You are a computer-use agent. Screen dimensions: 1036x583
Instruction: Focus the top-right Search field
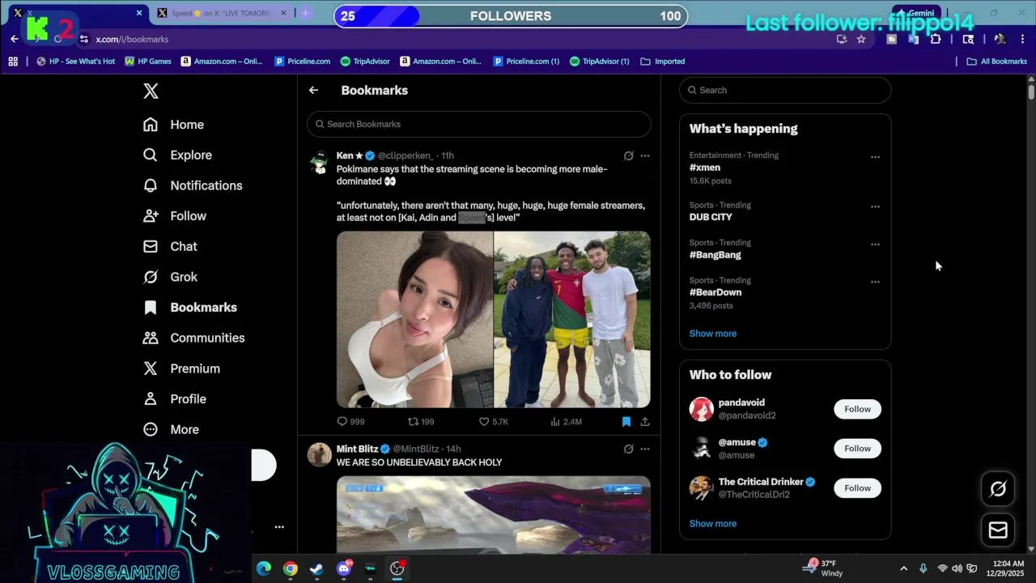(x=785, y=90)
